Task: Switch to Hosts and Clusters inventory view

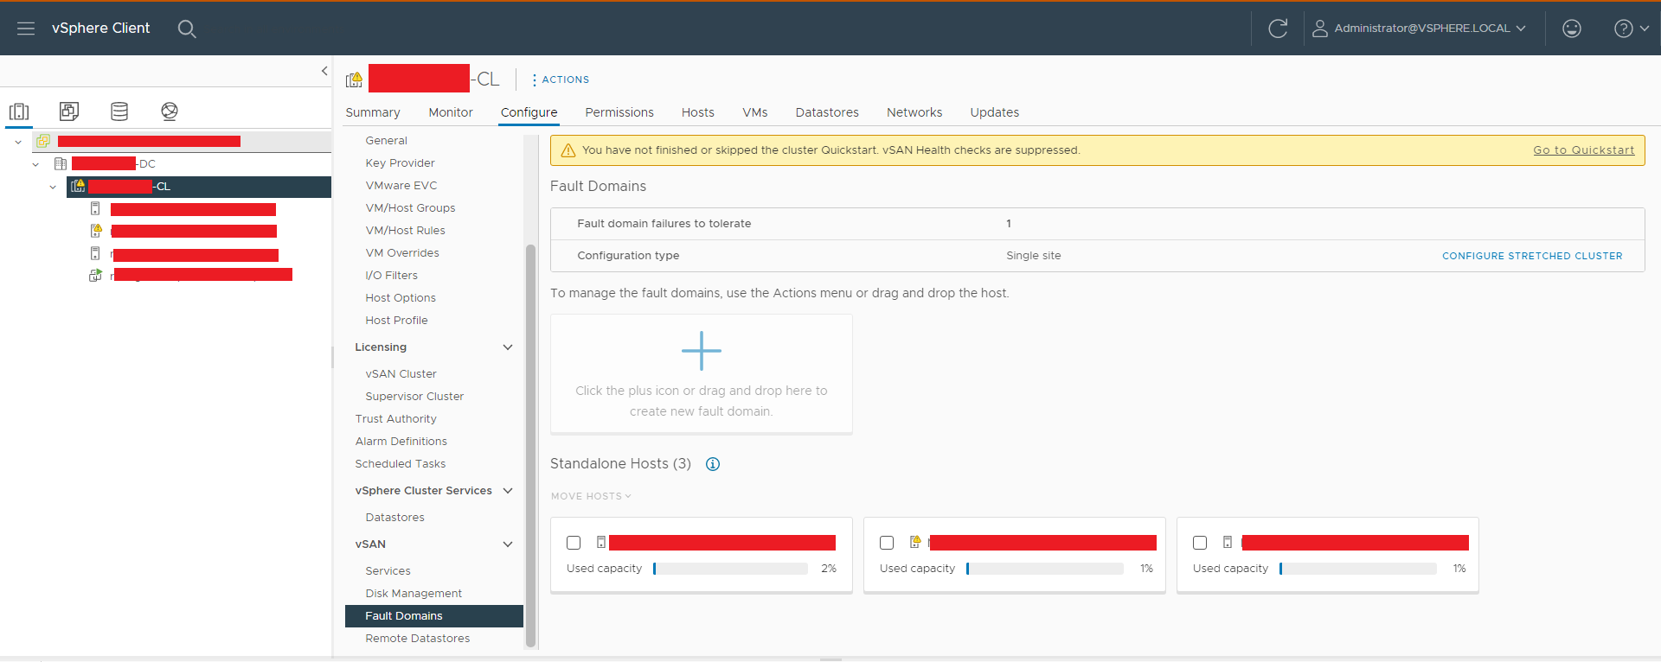Action: pos(19,111)
